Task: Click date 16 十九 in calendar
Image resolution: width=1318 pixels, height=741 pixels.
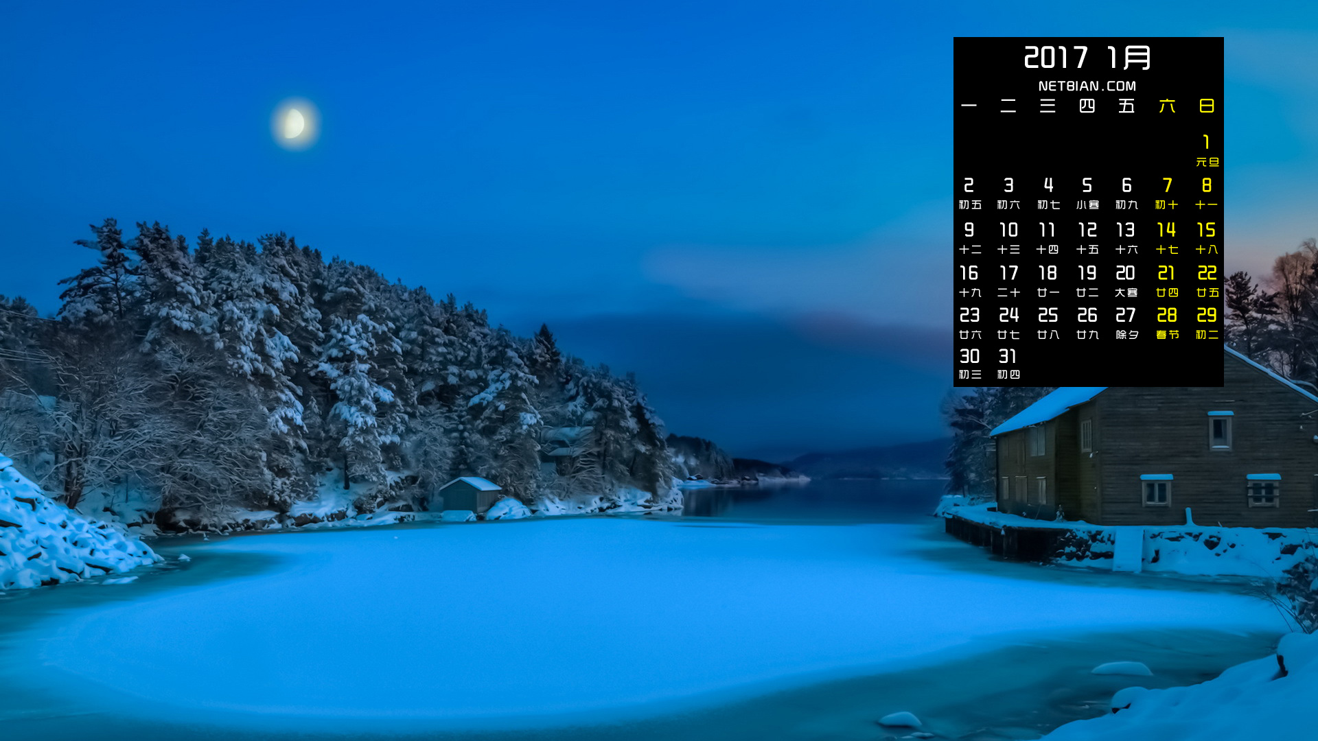Action: coord(969,281)
